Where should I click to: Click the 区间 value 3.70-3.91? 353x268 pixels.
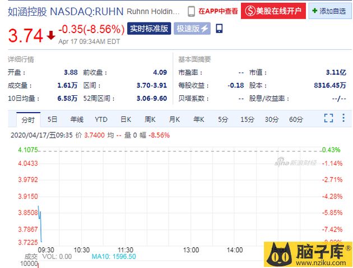[x=152, y=85]
